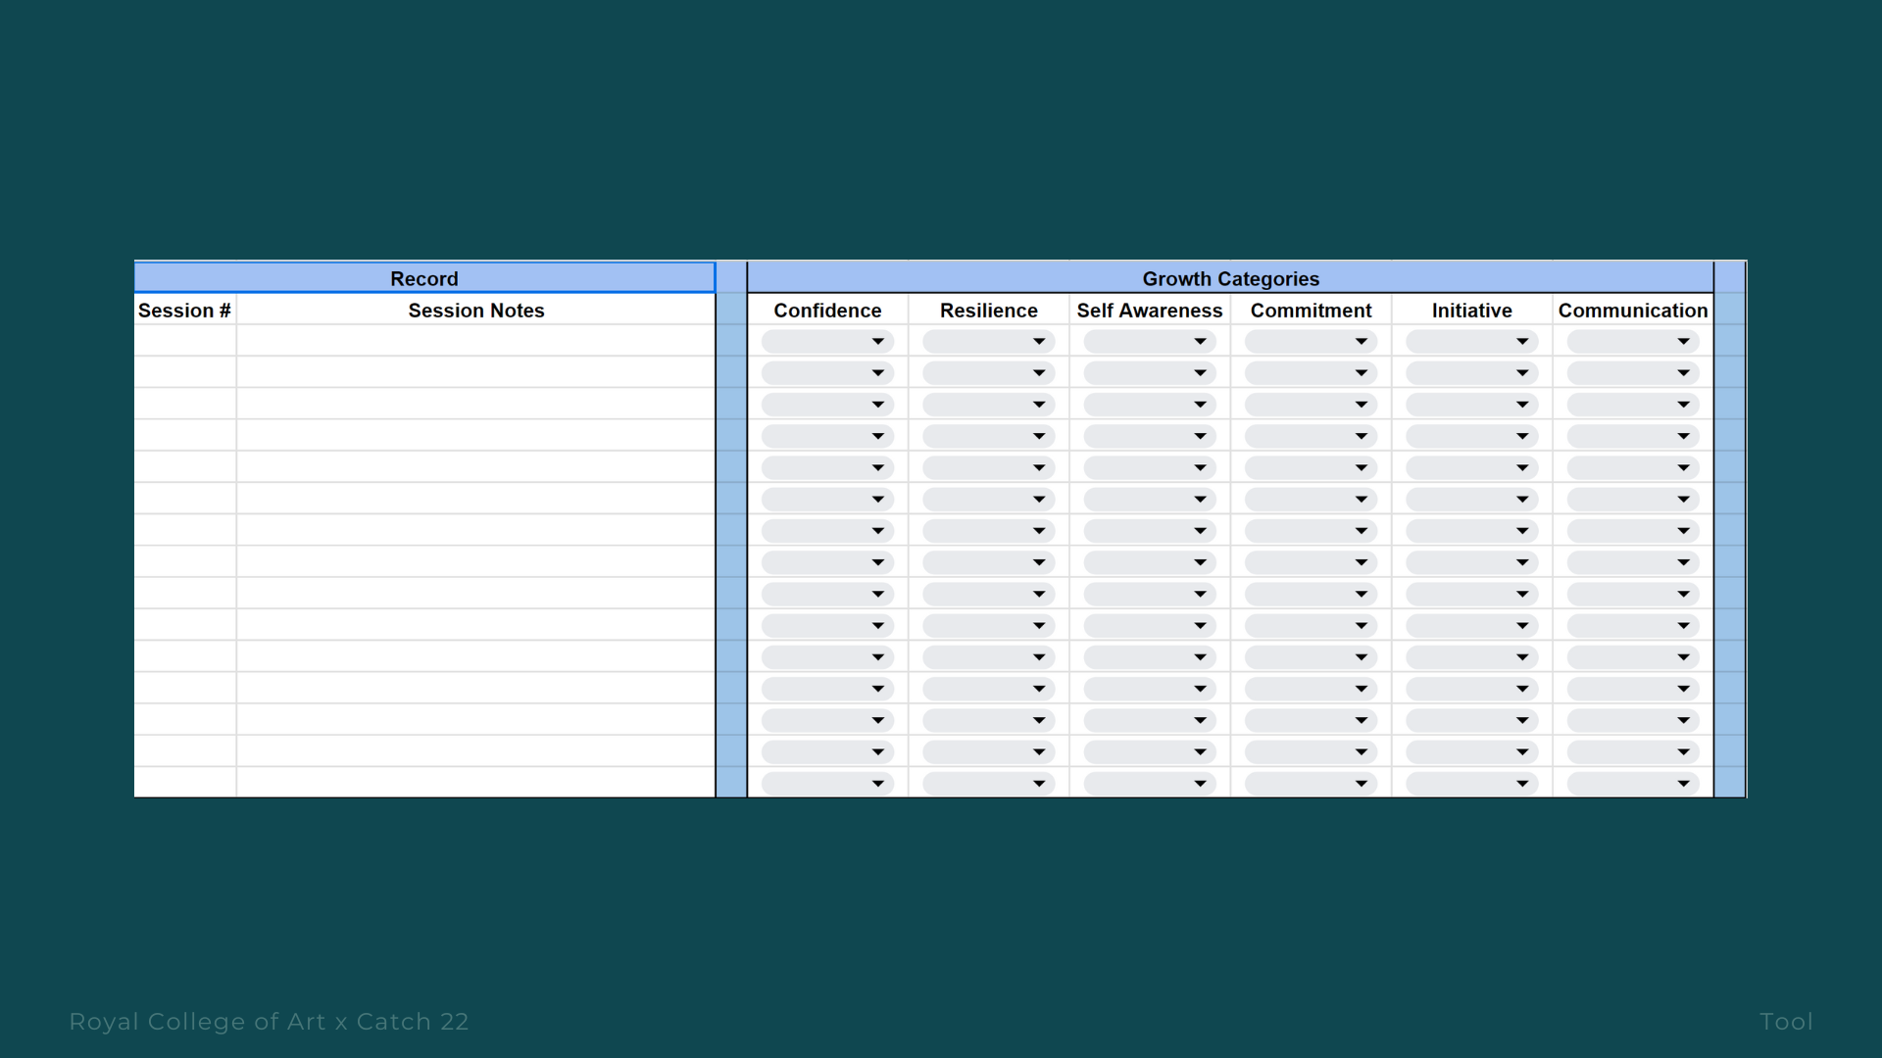Select the Record header cell
This screenshot has height=1058, width=1882.
click(423, 278)
